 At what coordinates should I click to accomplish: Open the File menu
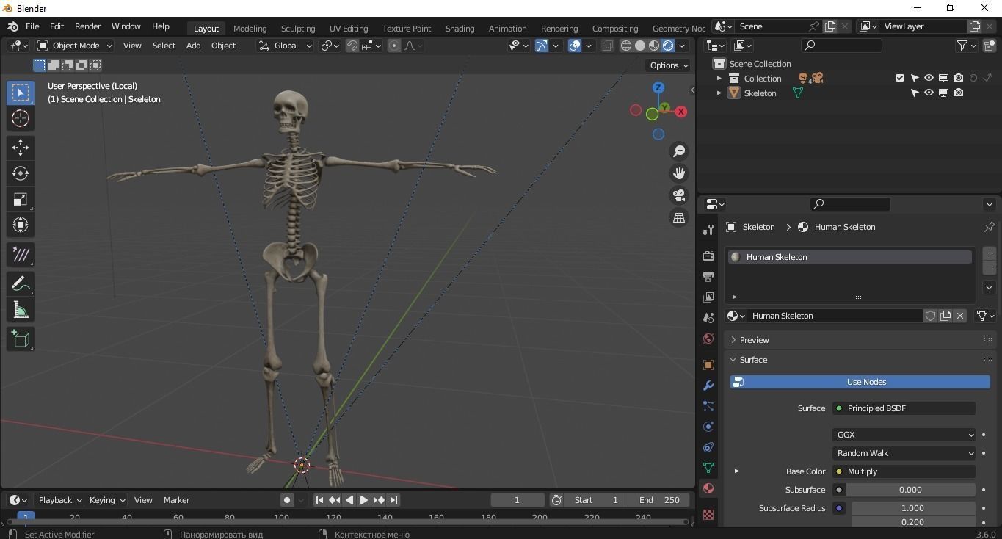pyautogui.click(x=32, y=26)
